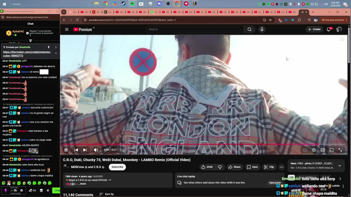The height and width of the screenshot is (197, 351).
Task: Open Kick chat settings gear
Action: [48, 190]
